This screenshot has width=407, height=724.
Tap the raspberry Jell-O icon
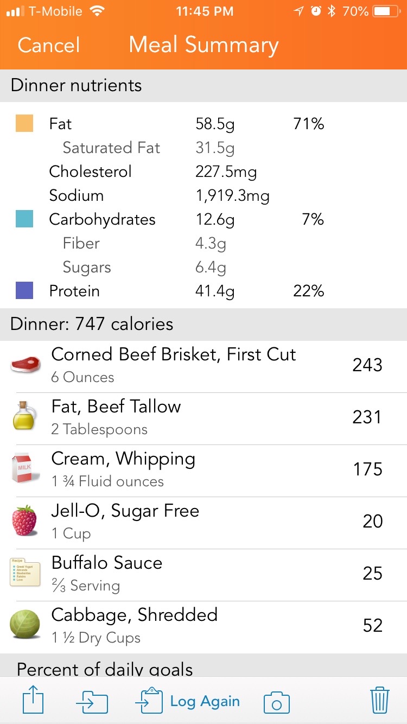tap(25, 520)
